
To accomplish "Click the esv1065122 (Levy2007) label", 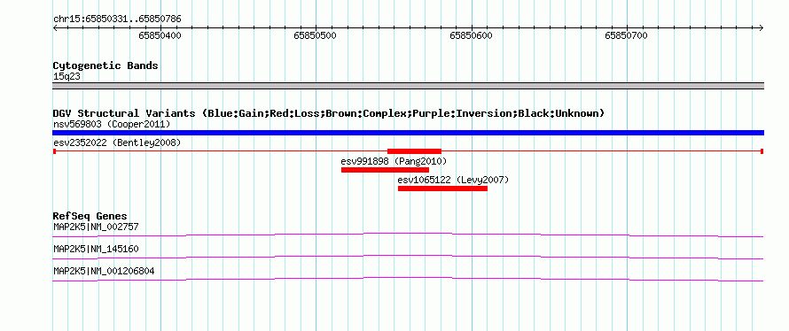I will (x=453, y=180).
